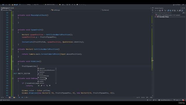Image resolution: width=186 pixels, height=105 pixels.
Task: Click Show All Files in Solution Explorer toolbar
Action: tap(175, 10)
